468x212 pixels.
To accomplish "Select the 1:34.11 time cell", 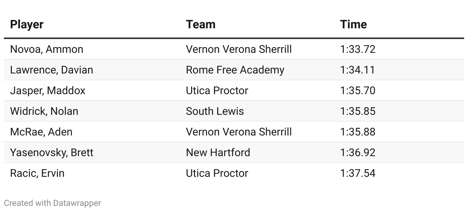I will coord(358,70).
